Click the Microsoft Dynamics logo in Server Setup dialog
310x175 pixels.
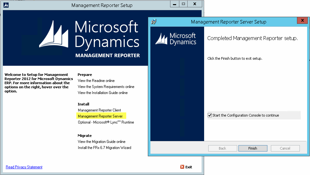(176, 39)
